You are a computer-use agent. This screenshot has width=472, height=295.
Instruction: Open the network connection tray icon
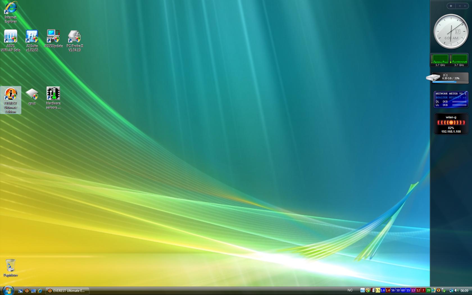click(x=451, y=290)
